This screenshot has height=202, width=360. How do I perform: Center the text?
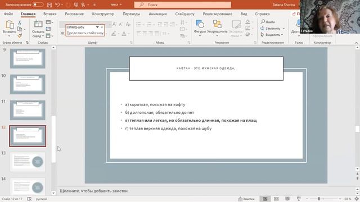(x=145, y=34)
